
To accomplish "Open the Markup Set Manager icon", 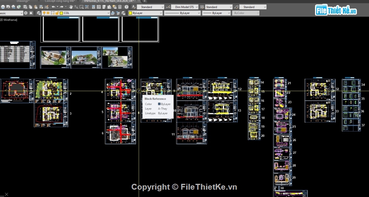I will (115, 7).
